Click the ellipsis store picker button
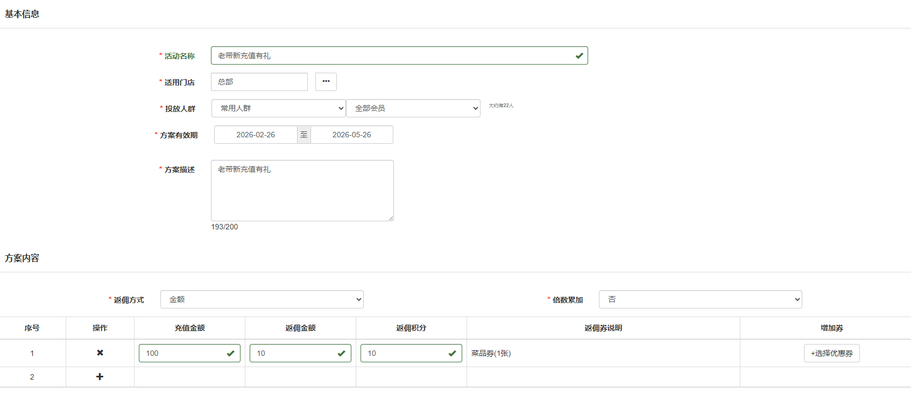 tap(326, 82)
